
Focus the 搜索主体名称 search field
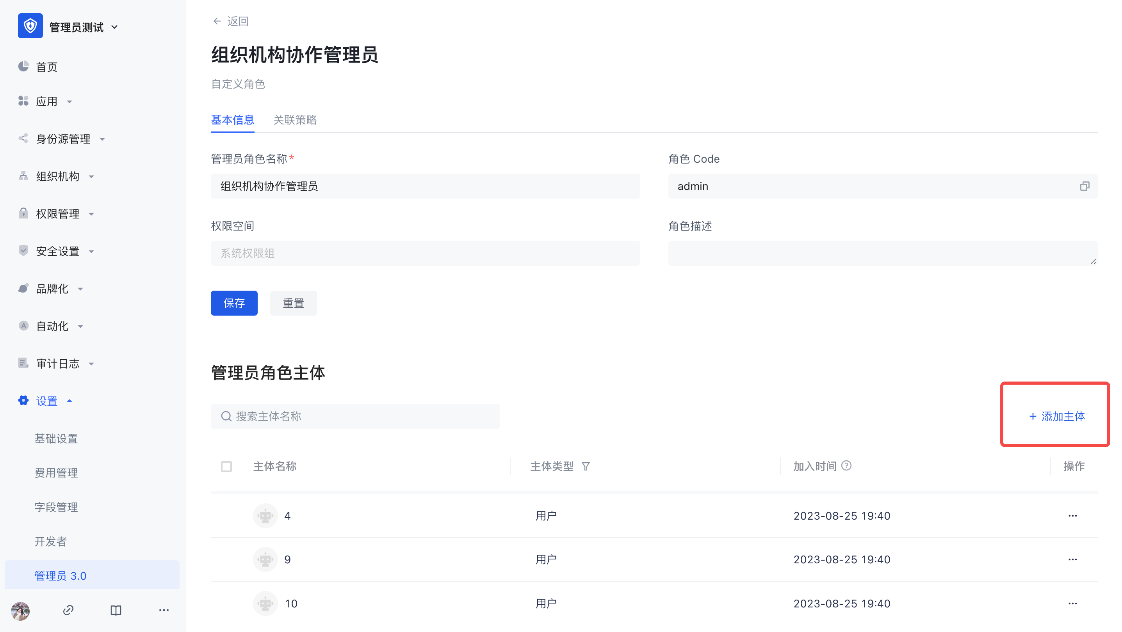(x=362, y=416)
